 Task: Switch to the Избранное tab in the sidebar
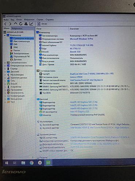click(17, 28)
